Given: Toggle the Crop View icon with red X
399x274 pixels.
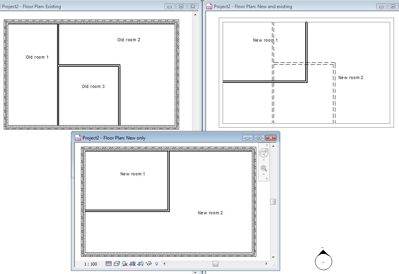Looking at the screenshot, I should point(132,264).
